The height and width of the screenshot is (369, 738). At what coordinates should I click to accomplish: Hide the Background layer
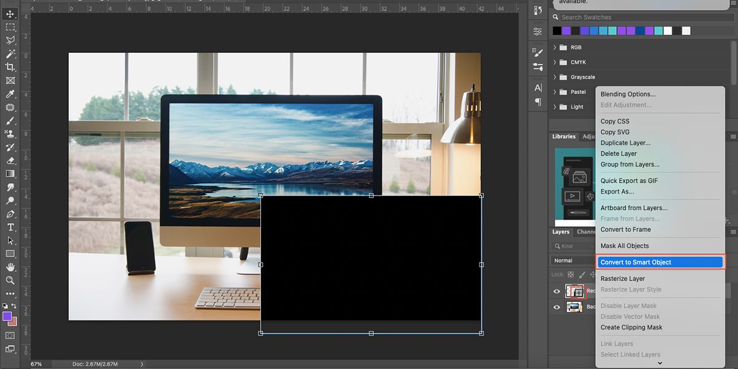coord(557,307)
